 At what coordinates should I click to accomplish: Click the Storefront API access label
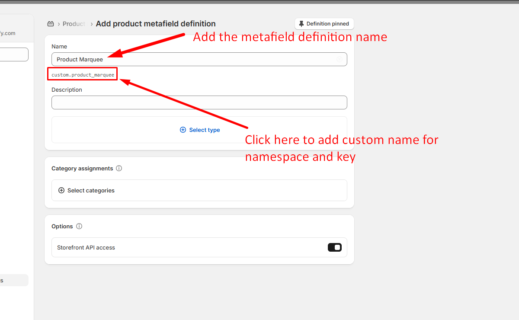[x=86, y=248]
